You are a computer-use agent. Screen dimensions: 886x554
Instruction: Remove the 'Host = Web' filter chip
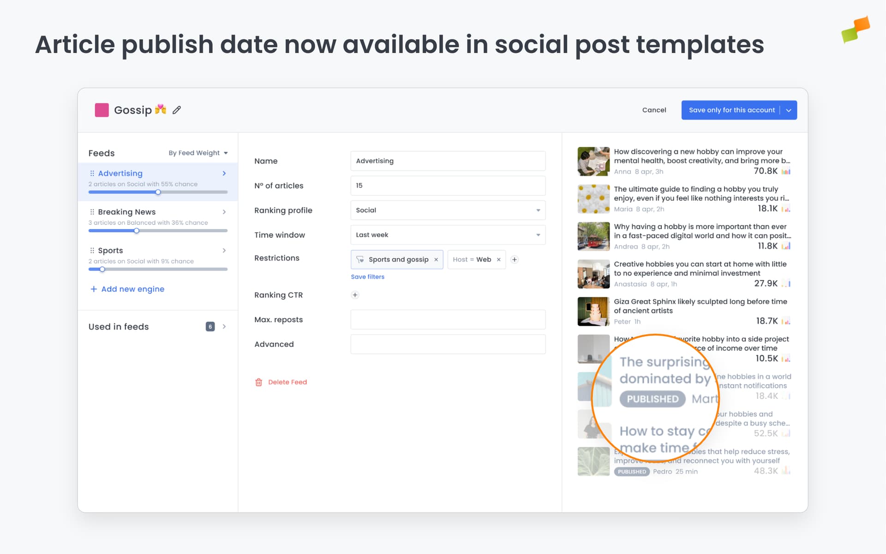tap(498, 259)
